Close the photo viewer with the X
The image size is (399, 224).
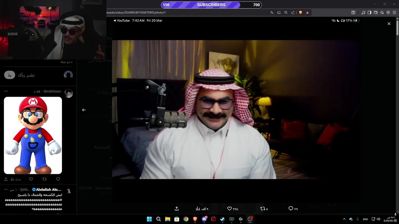[389, 24]
